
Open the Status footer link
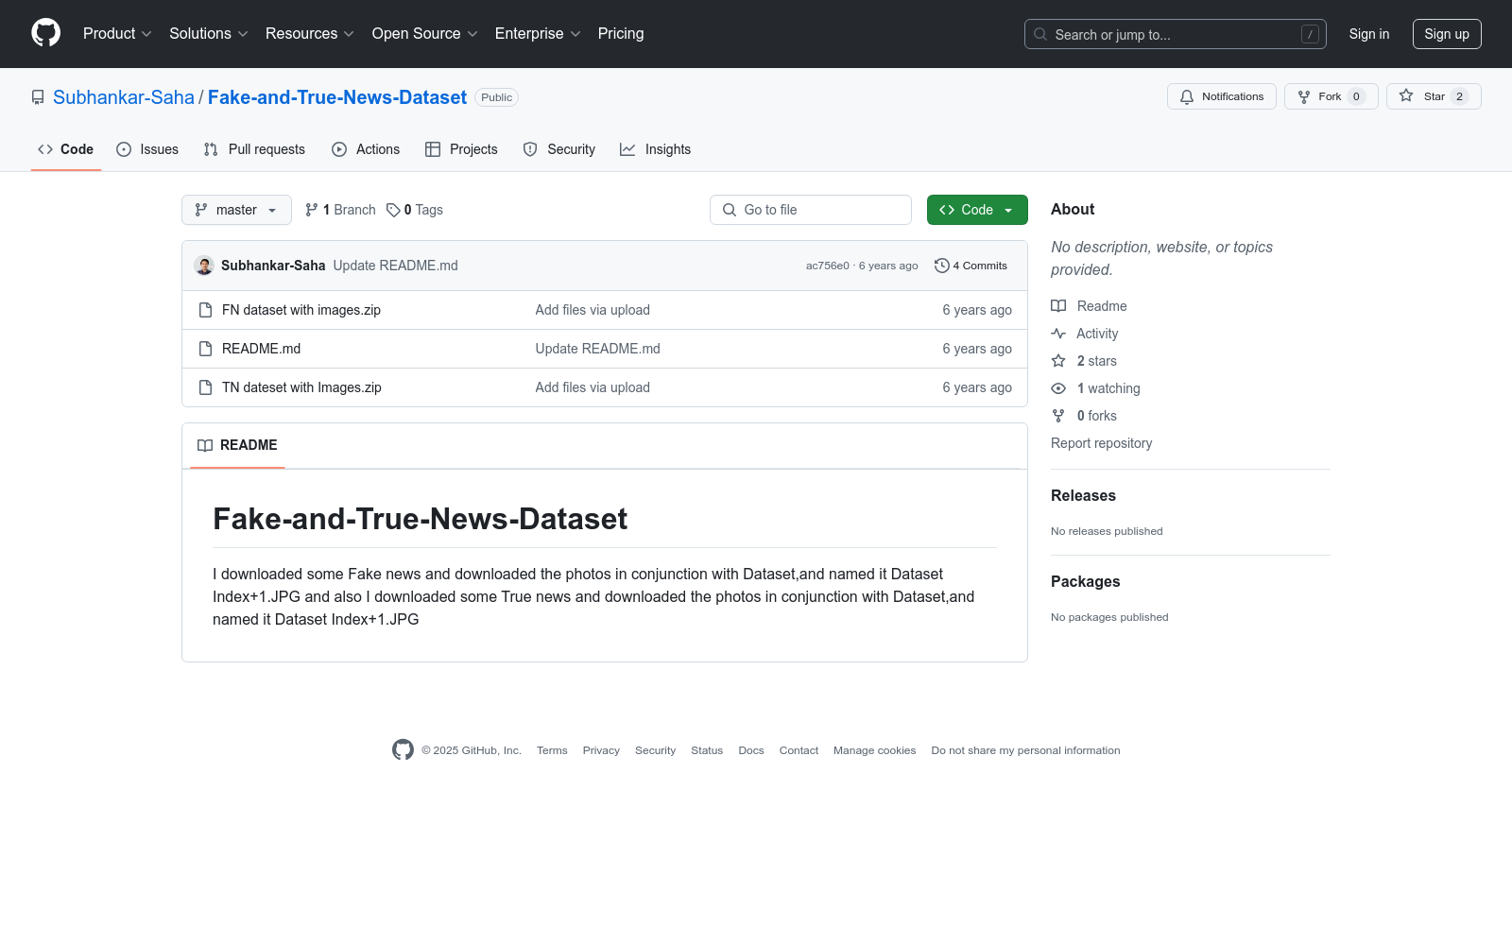[x=707, y=750]
